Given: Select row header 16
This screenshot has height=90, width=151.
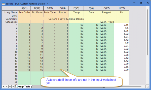Looking at the screenshot, I should (10, 70).
